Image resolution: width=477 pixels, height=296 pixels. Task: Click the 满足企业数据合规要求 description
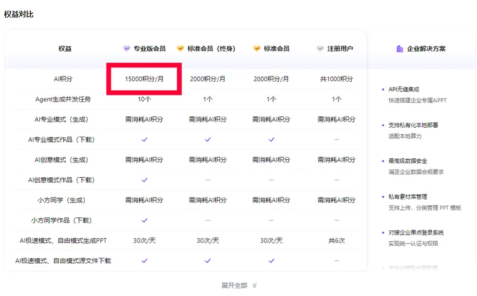point(416,172)
